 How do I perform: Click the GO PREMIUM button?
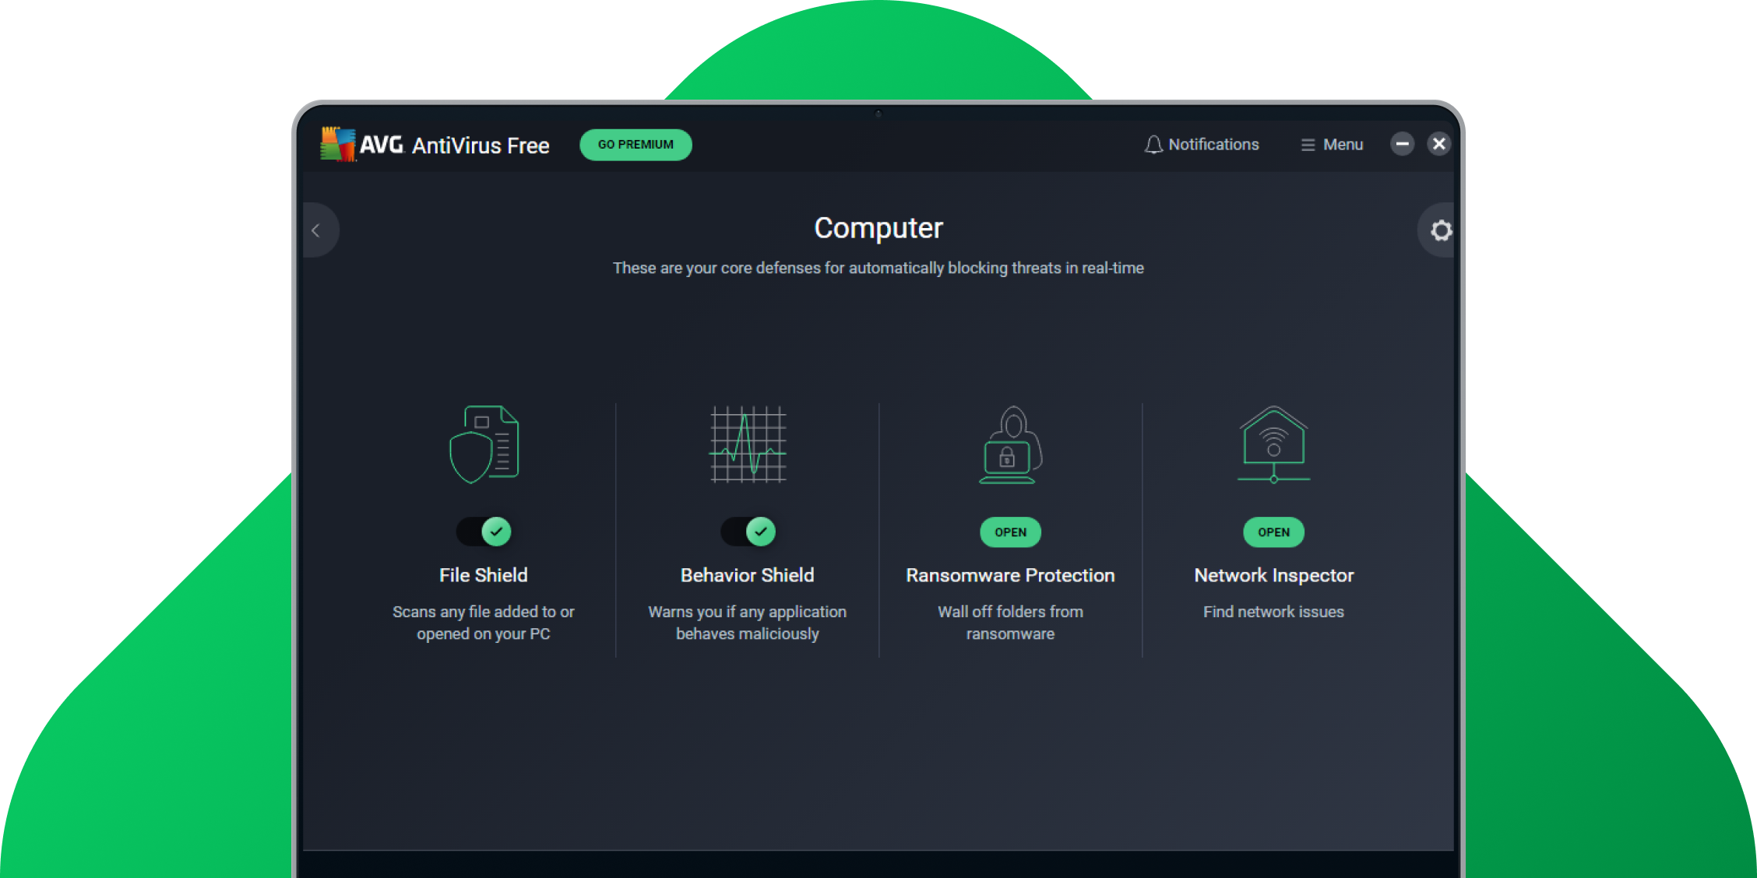[635, 144]
